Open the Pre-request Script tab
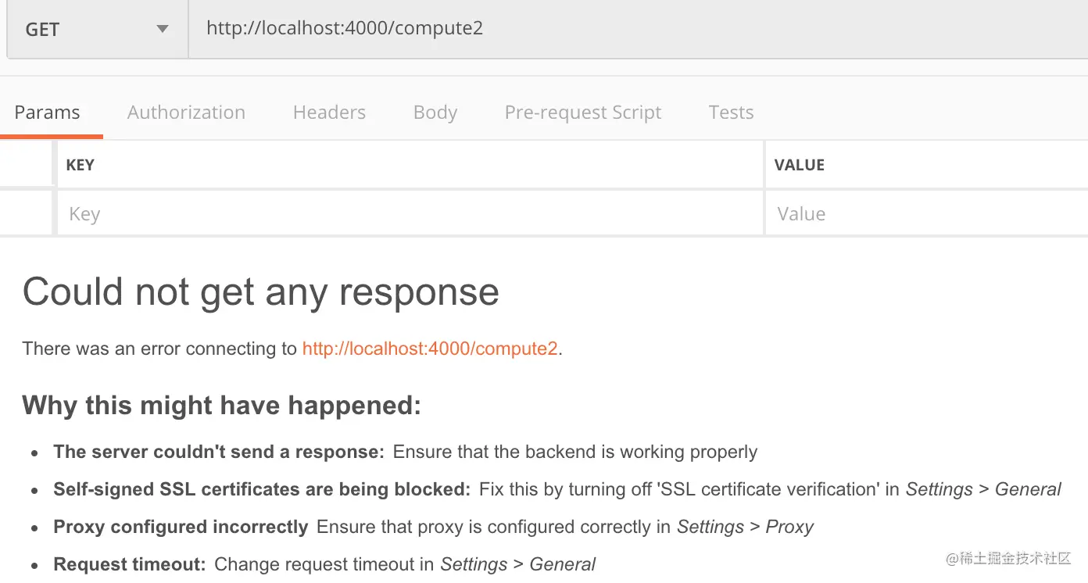This screenshot has width=1088, height=583. coord(582,113)
